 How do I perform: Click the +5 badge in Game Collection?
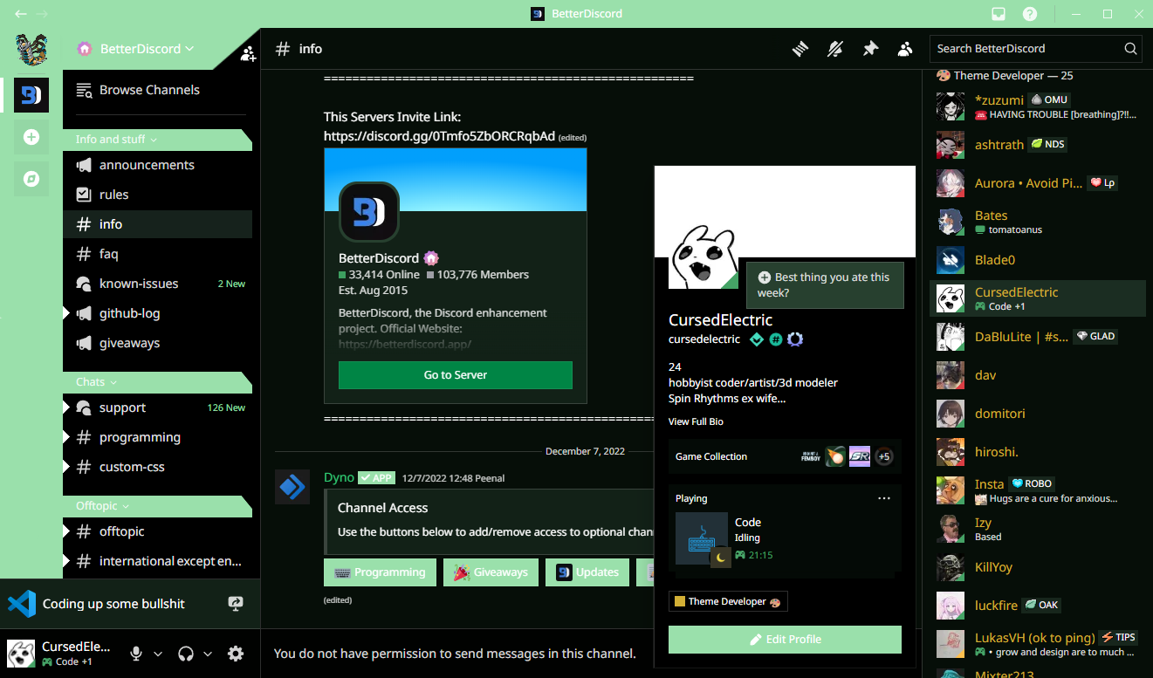(x=884, y=456)
